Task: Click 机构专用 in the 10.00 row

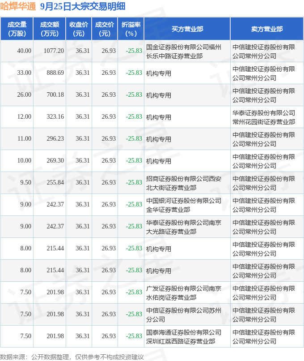Action: click(159, 161)
